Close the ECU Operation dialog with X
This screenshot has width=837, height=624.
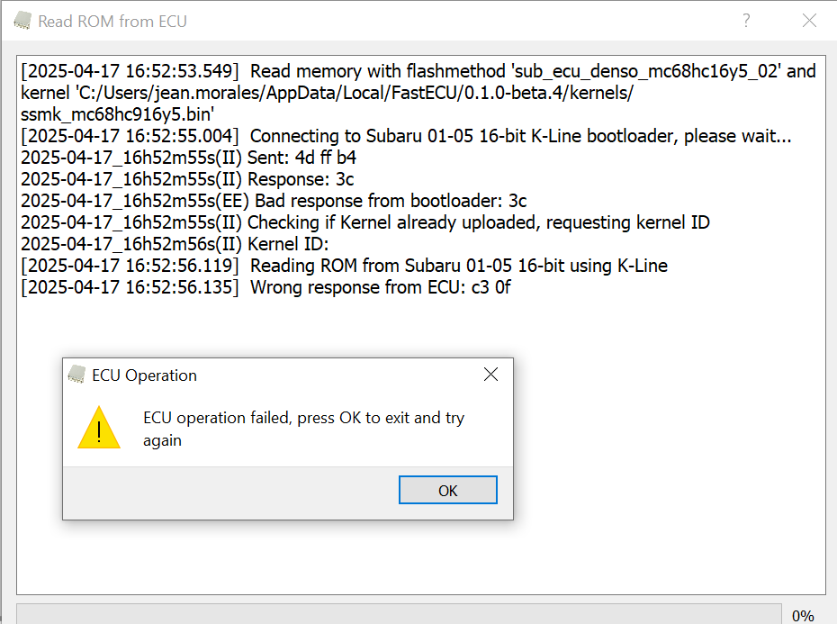(490, 375)
